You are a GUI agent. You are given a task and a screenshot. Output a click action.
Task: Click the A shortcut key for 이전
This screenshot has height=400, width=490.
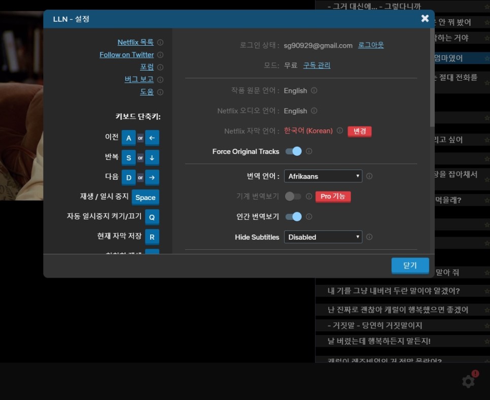click(x=129, y=138)
